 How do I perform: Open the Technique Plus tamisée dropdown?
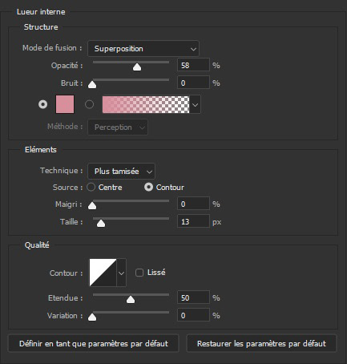coord(121,171)
